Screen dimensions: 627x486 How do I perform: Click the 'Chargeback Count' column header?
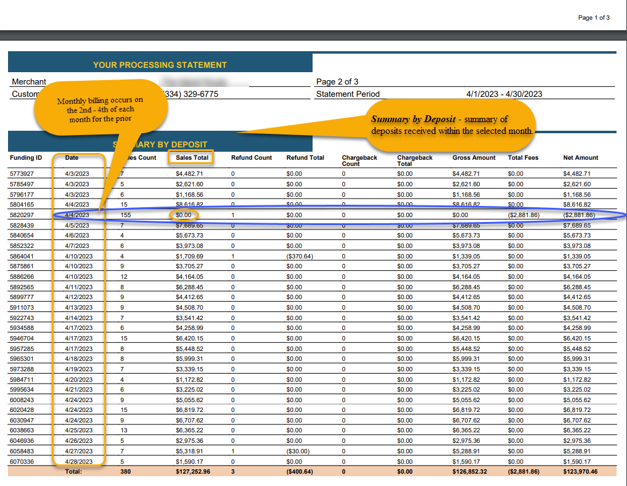tap(359, 160)
